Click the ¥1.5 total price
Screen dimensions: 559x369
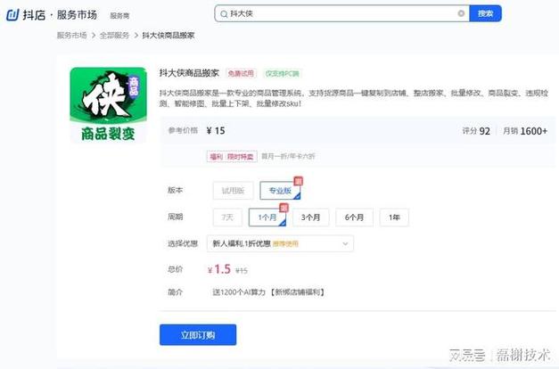(x=219, y=269)
